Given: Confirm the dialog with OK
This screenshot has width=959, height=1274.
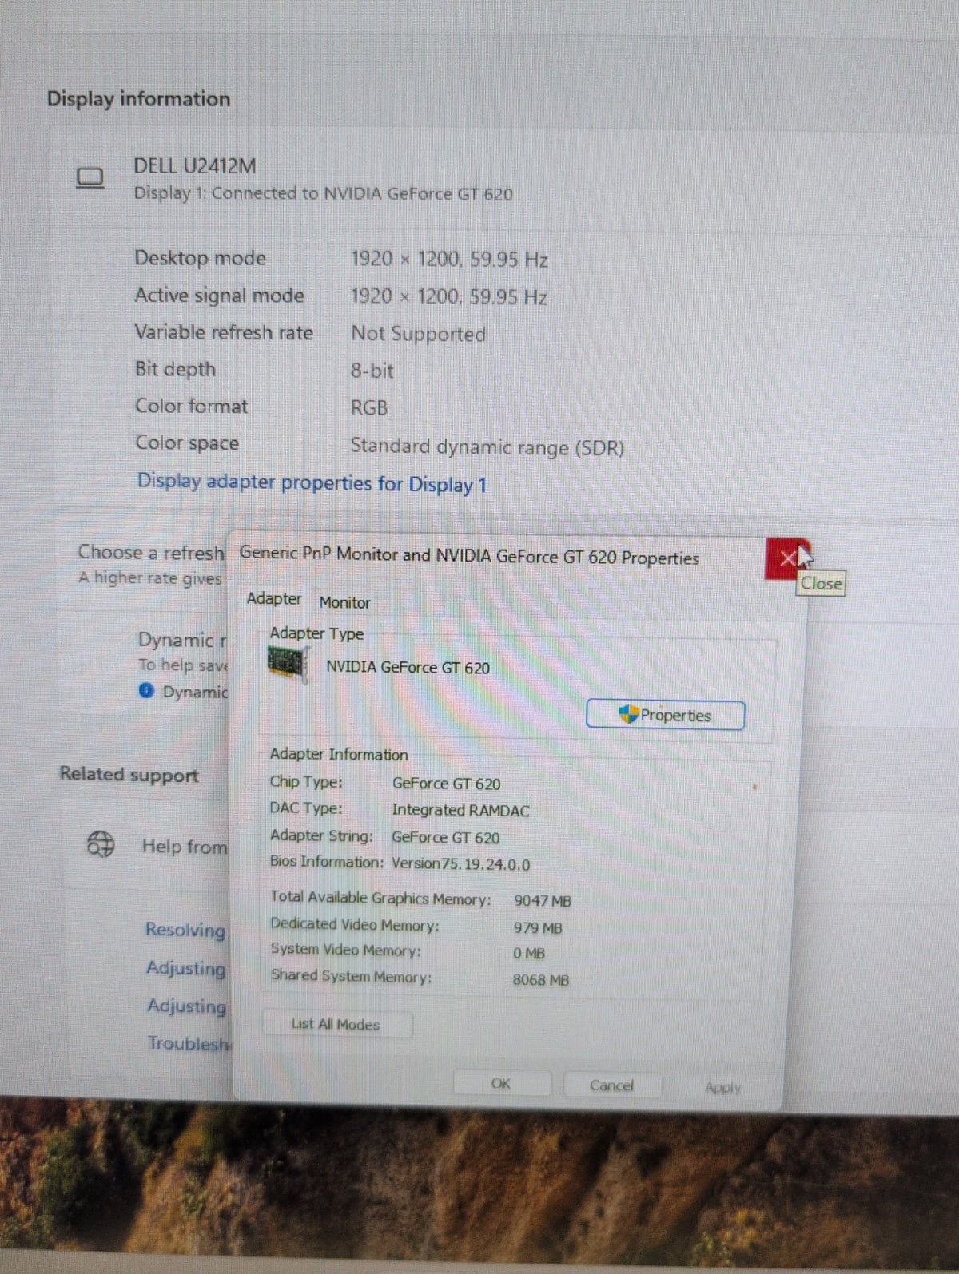Looking at the screenshot, I should (x=501, y=1083).
